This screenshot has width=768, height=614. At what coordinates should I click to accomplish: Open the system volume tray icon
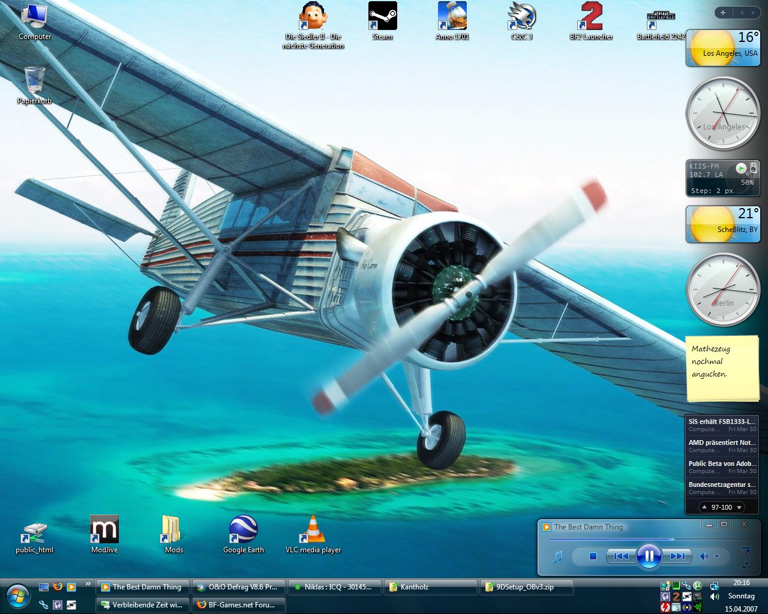point(715,597)
